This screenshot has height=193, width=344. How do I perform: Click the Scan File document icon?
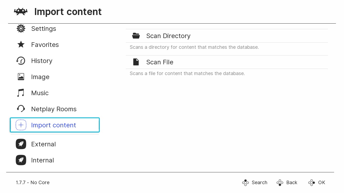136,62
